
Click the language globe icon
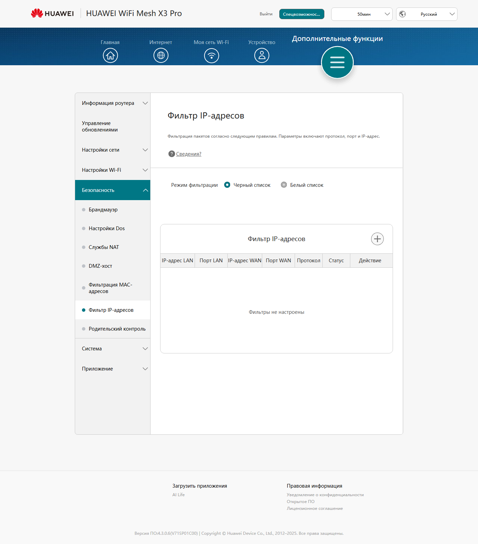click(403, 14)
